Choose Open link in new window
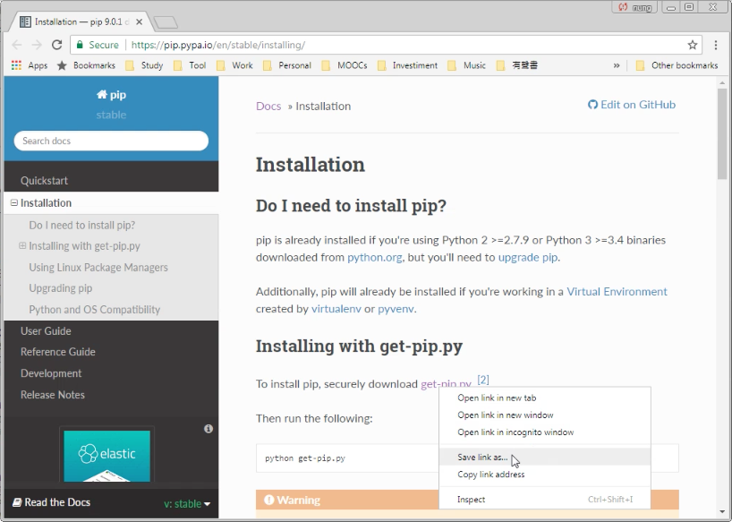Screen dimensions: 732x522 click(544, 415)
